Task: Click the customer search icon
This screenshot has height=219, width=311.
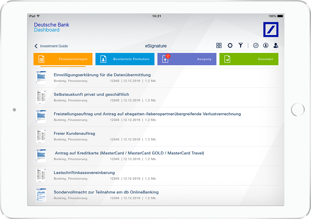Action: [276, 46]
